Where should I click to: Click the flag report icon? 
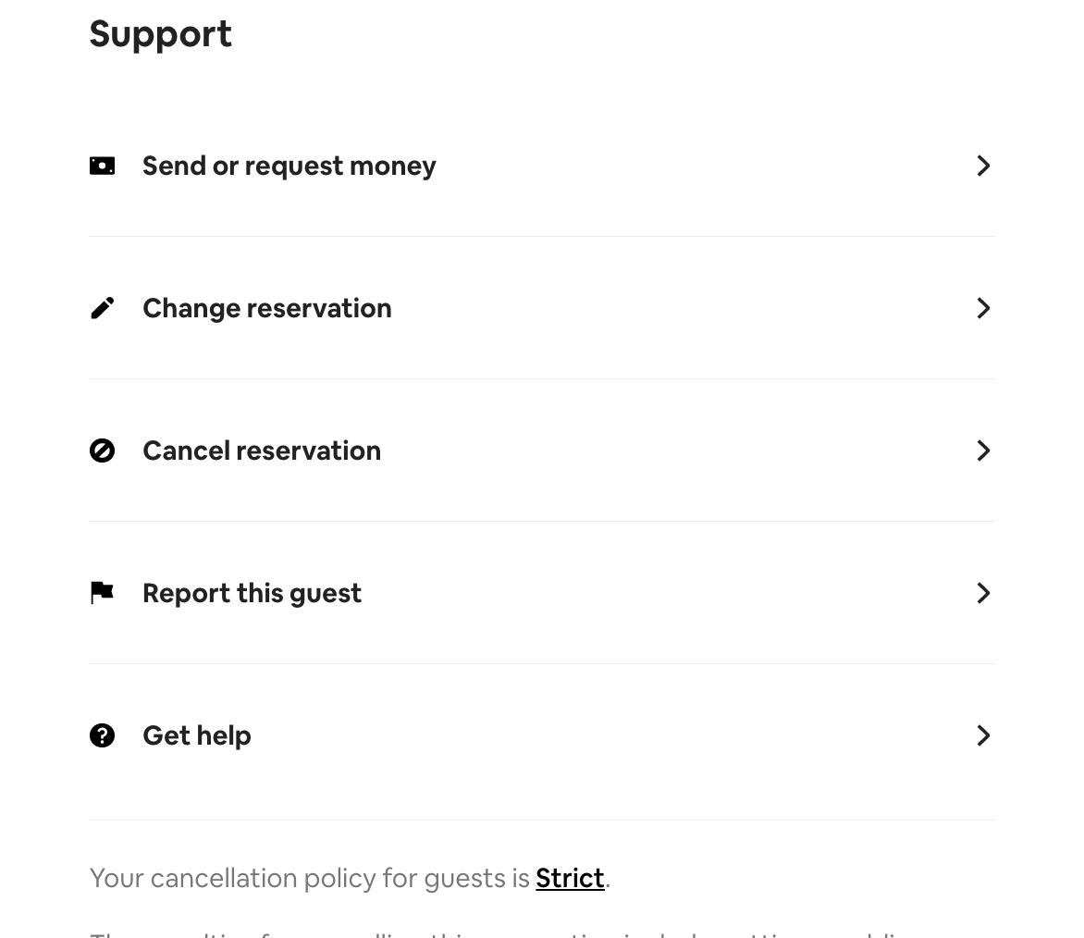point(102,593)
